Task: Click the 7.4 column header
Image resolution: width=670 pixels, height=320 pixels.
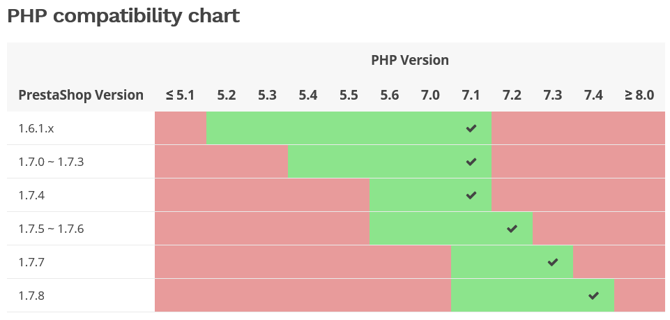Action: click(593, 95)
